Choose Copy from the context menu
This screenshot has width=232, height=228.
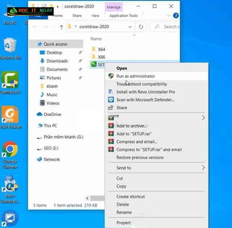pos(156,186)
